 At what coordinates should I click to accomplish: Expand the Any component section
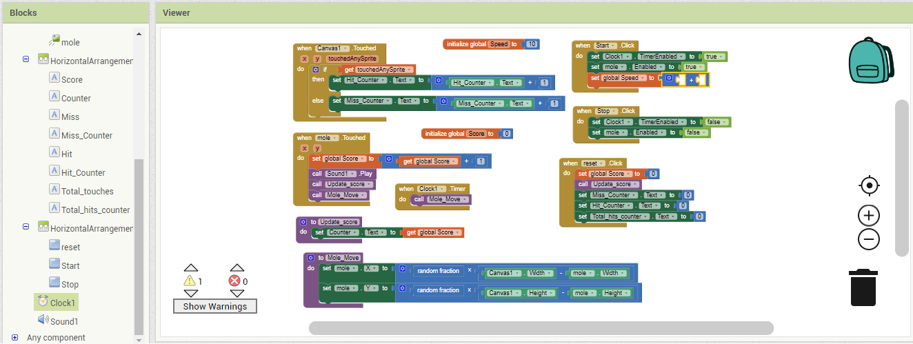click(14, 338)
